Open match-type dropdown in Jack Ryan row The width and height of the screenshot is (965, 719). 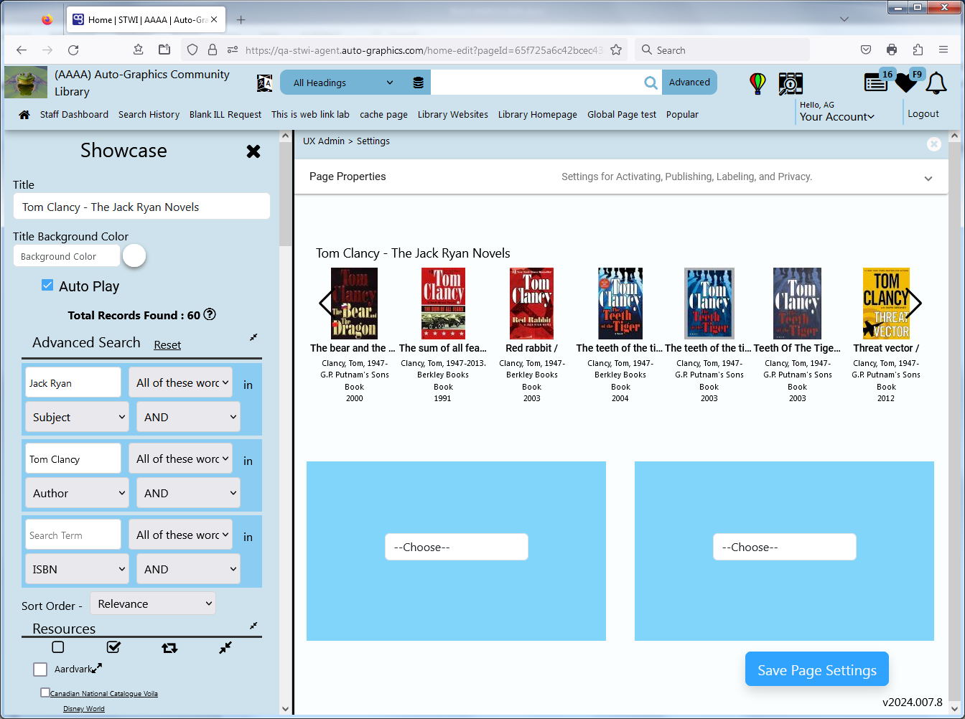(x=180, y=382)
